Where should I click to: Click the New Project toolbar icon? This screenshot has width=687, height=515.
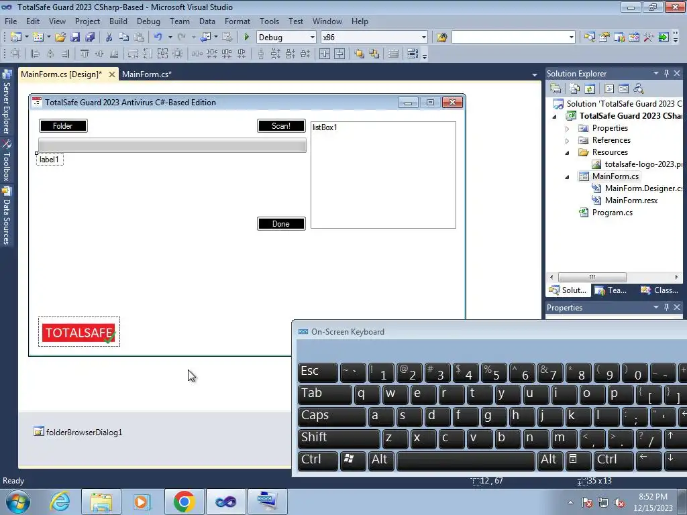tap(16, 38)
